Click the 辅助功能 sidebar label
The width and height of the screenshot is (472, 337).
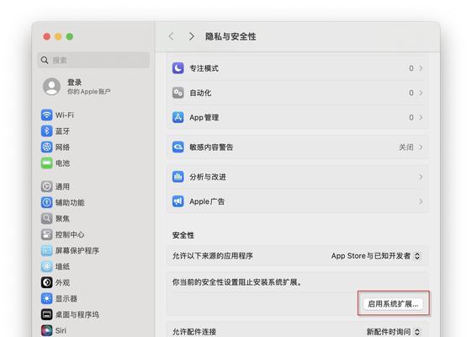(70, 202)
